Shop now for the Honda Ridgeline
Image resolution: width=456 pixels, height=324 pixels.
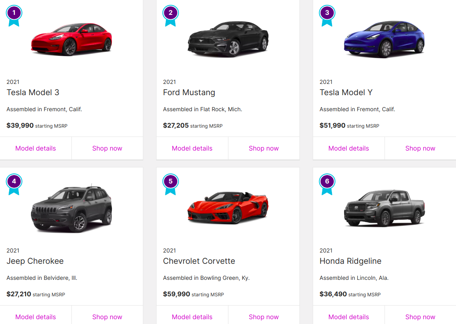tap(420, 317)
